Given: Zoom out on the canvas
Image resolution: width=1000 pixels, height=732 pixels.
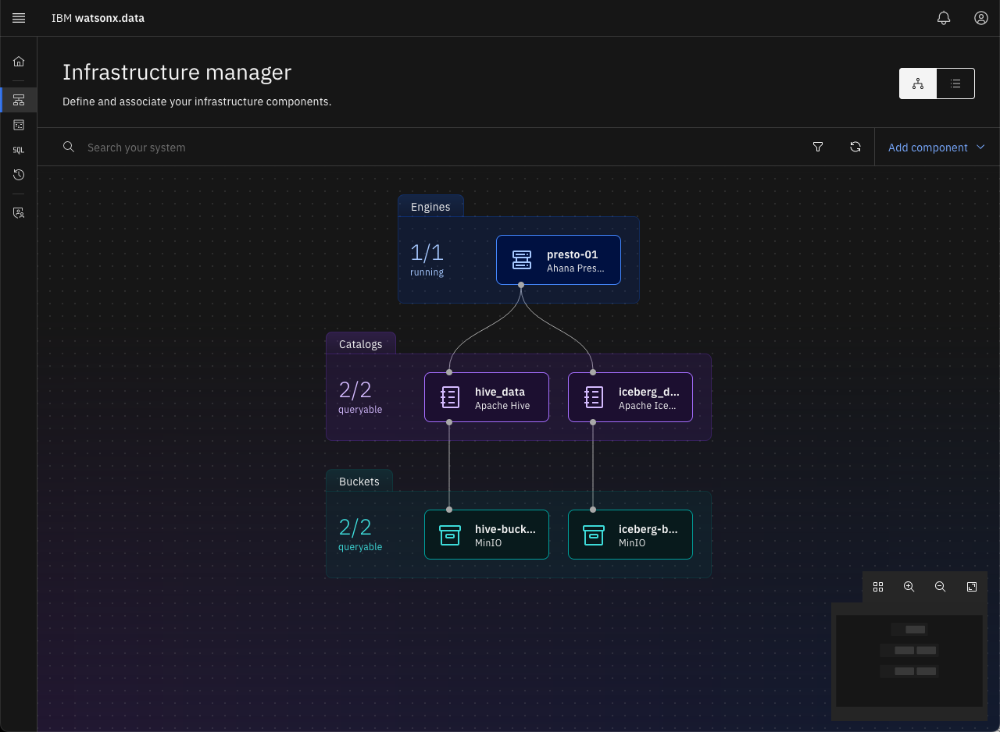Looking at the screenshot, I should coord(941,587).
